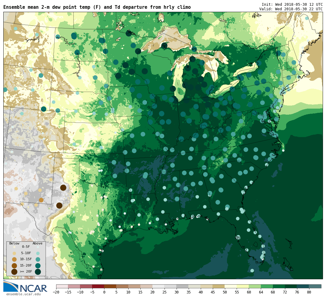Click the brown '15-20F' Below legend circle

[14, 266]
